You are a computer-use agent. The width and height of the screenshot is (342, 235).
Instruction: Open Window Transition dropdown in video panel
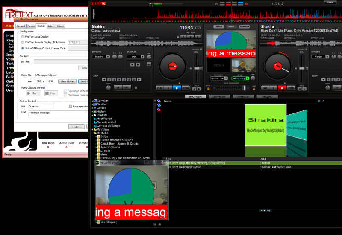point(218,78)
